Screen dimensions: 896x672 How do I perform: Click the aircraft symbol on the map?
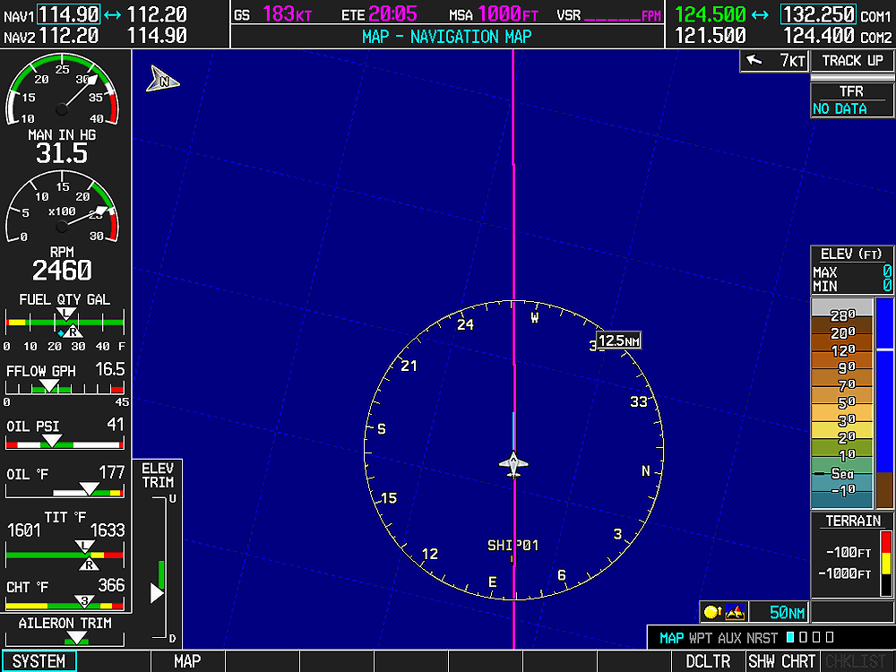pos(513,464)
